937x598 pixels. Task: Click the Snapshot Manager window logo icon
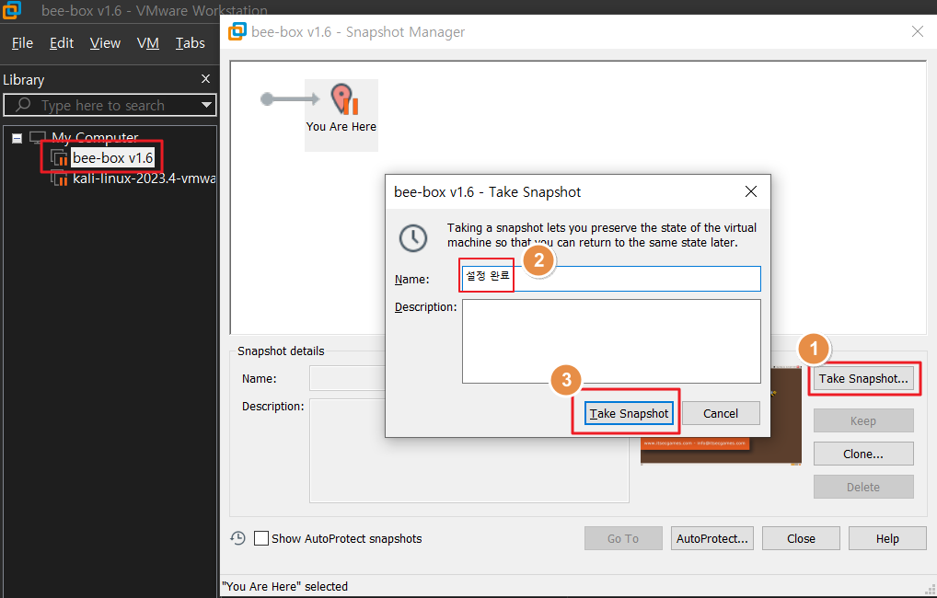click(x=237, y=31)
